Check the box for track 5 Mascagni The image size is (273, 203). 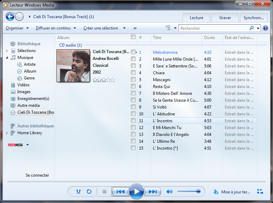(x=133, y=79)
